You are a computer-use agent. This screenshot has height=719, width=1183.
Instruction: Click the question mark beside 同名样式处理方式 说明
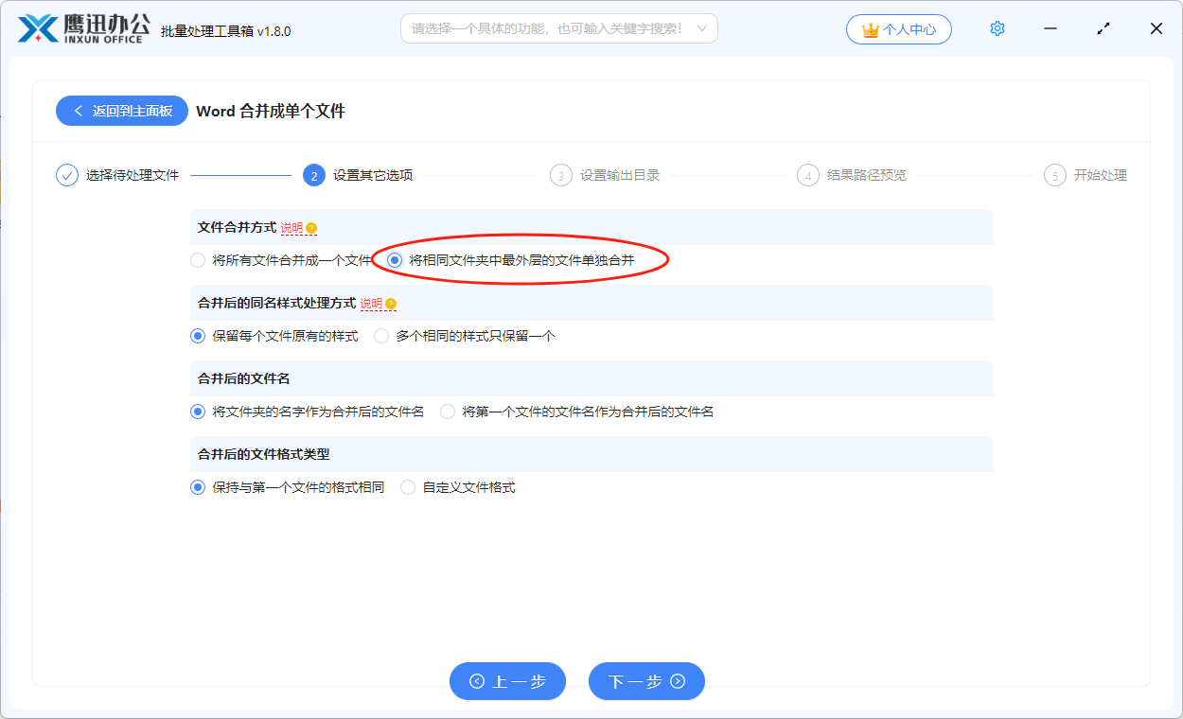click(x=389, y=303)
